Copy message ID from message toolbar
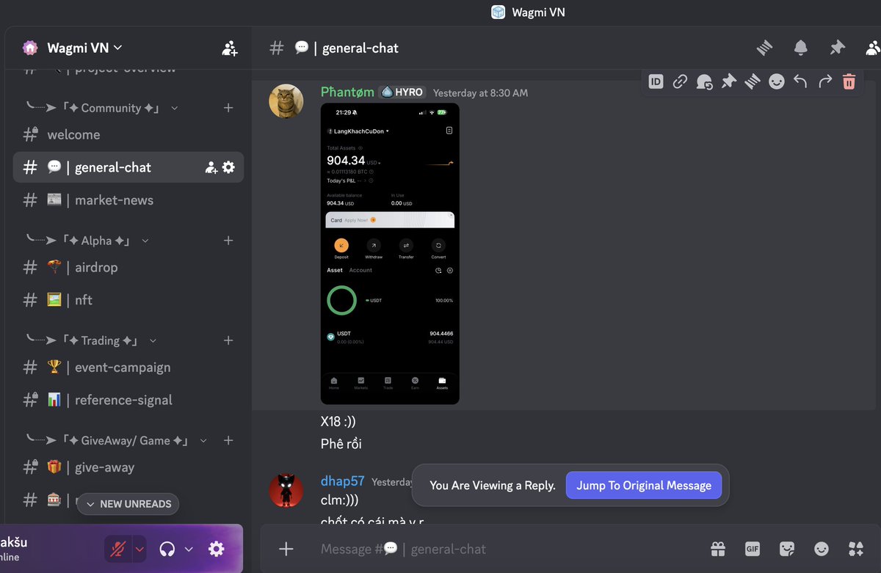Viewport: 881px width, 573px height. coord(656,81)
